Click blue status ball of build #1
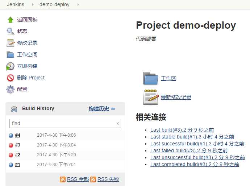 tap(11, 165)
